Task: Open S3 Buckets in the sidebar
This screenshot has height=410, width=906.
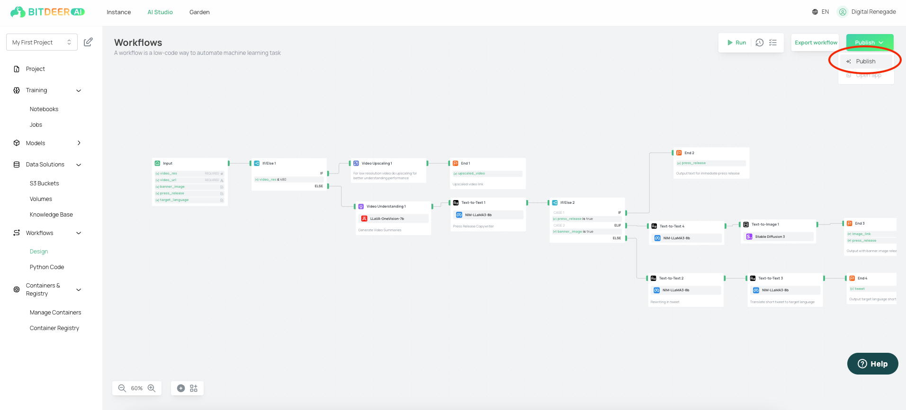Action: [x=45, y=183]
